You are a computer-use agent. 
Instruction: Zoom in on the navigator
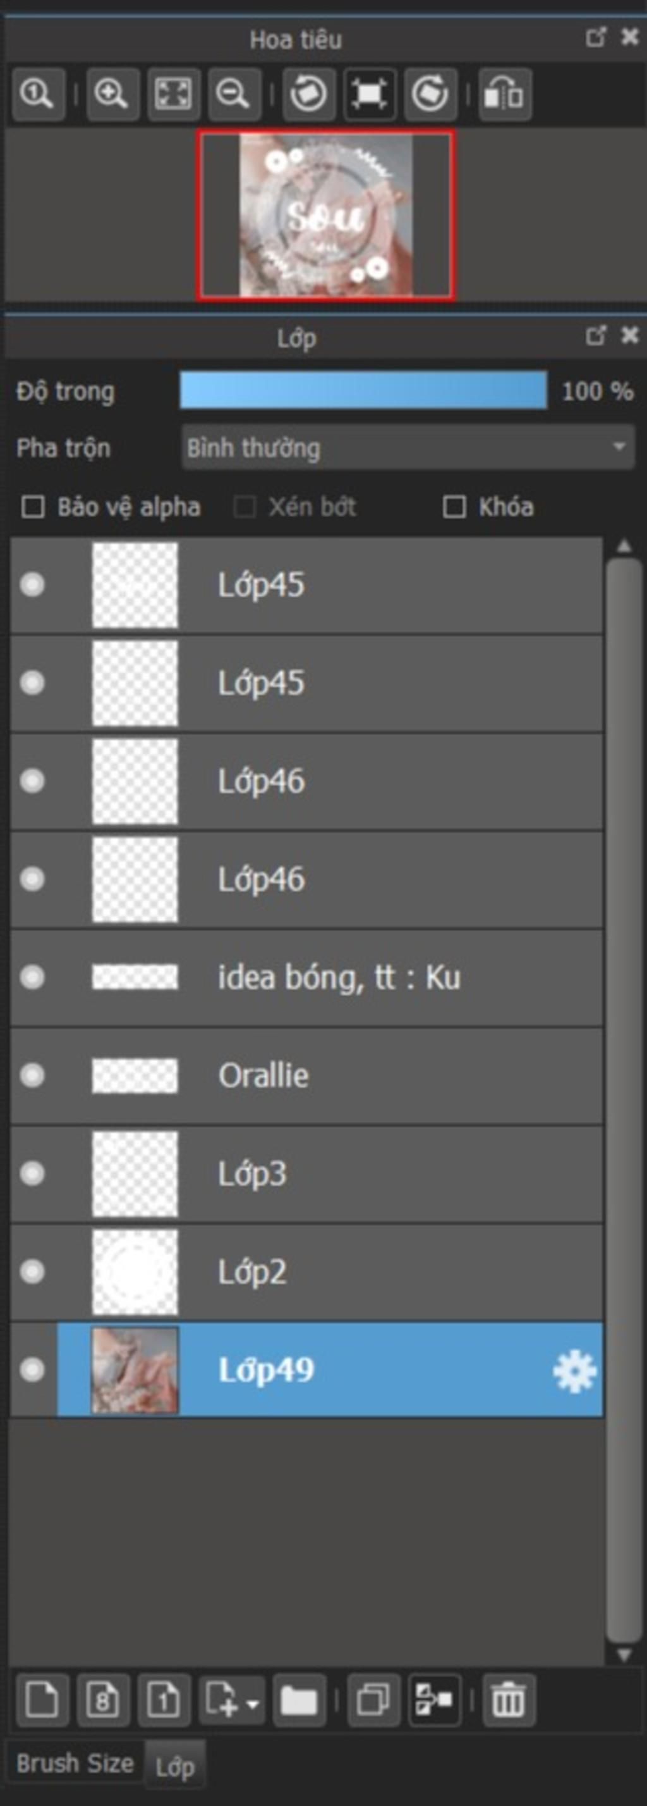[x=112, y=94]
